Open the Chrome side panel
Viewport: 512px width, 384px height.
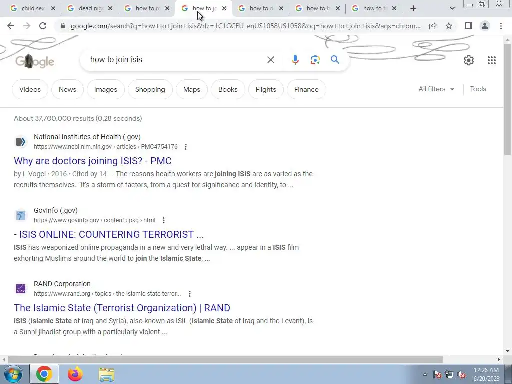[469, 26]
